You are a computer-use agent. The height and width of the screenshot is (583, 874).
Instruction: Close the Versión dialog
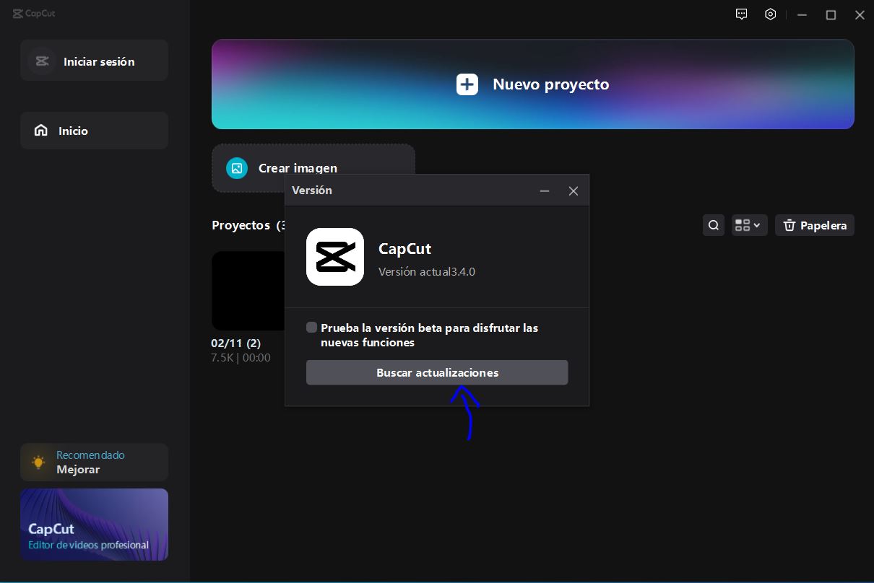tap(573, 190)
